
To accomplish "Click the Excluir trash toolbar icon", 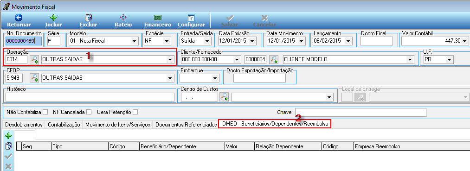I will (x=89, y=17).
